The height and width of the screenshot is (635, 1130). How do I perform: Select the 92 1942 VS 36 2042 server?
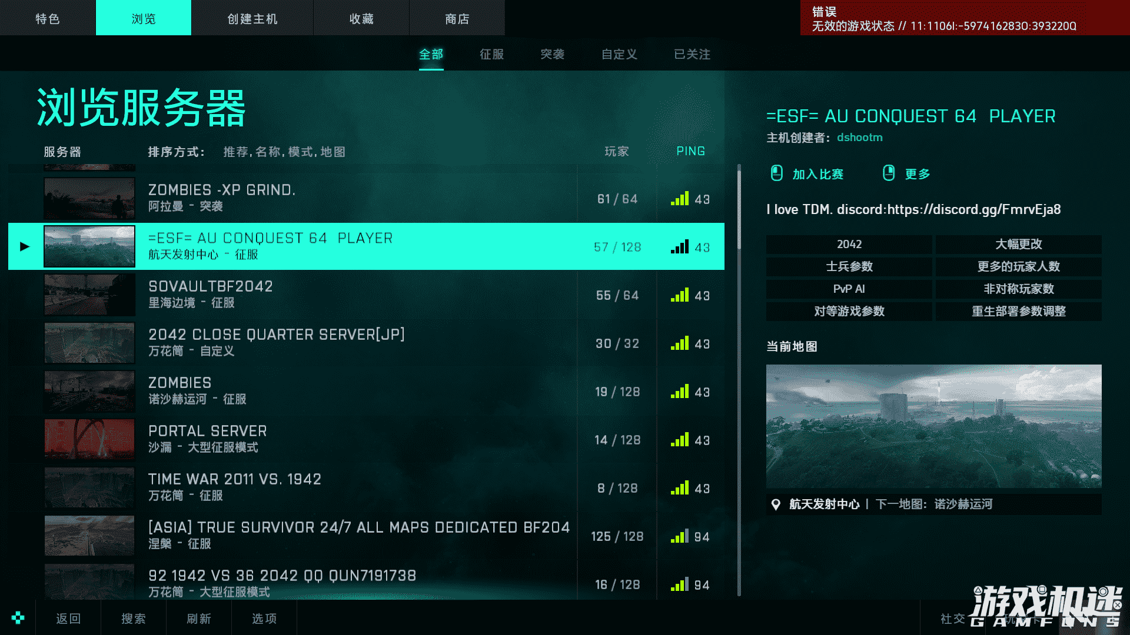pyautogui.click(x=366, y=581)
